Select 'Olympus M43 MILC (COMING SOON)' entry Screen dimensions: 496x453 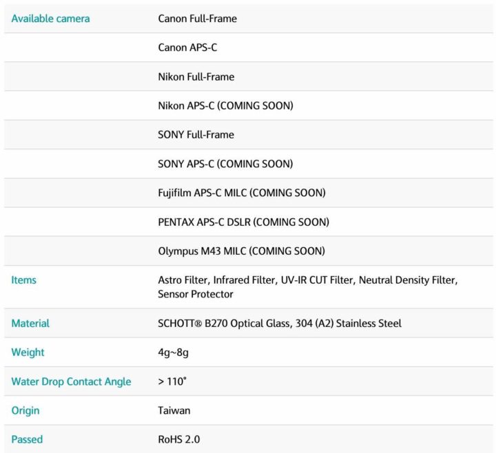[241, 251]
